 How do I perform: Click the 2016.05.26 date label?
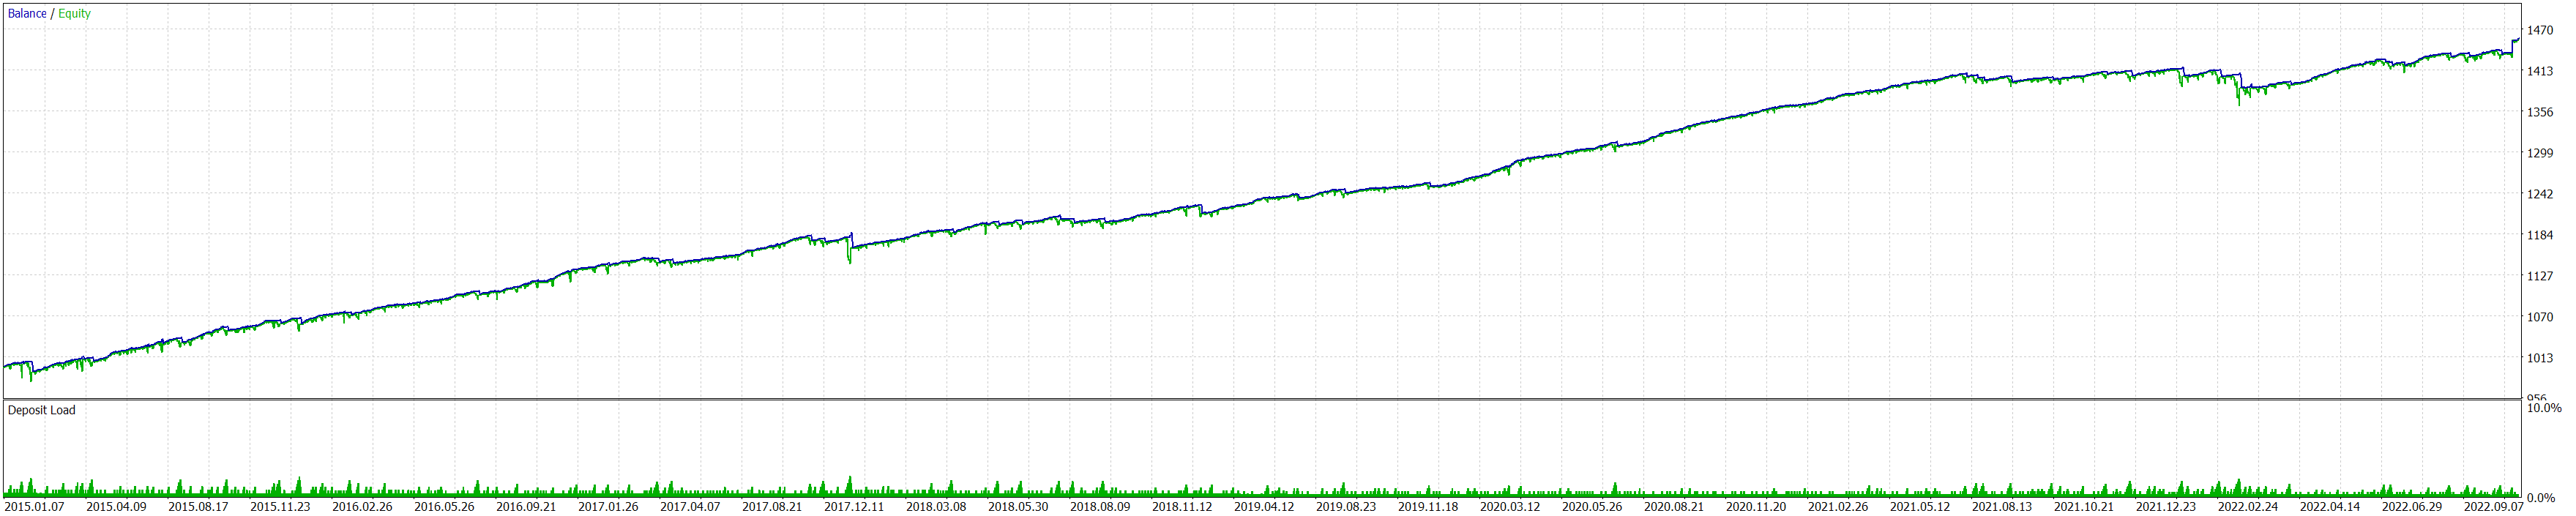pos(444,507)
